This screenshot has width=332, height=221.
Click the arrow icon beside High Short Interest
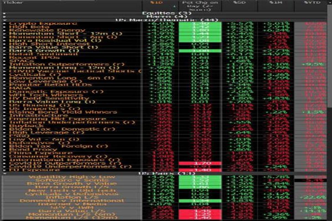[4, 44]
